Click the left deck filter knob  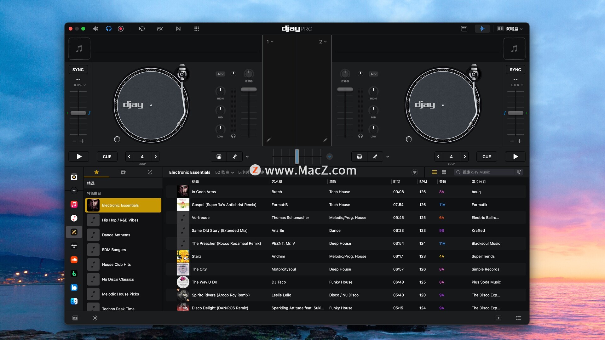249,74
